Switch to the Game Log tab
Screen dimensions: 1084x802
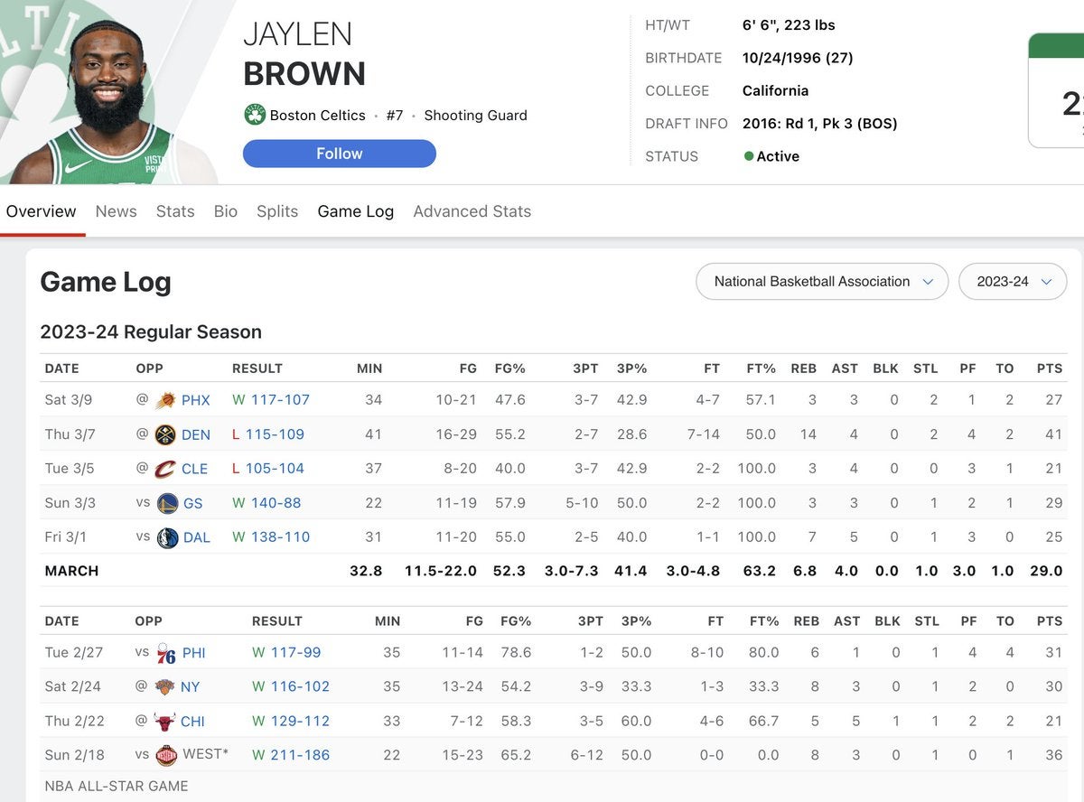pyautogui.click(x=355, y=211)
